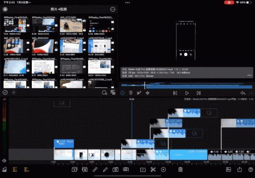Toggle the clip info panel icon
This screenshot has width=255, height=178.
click(x=123, y=93)
